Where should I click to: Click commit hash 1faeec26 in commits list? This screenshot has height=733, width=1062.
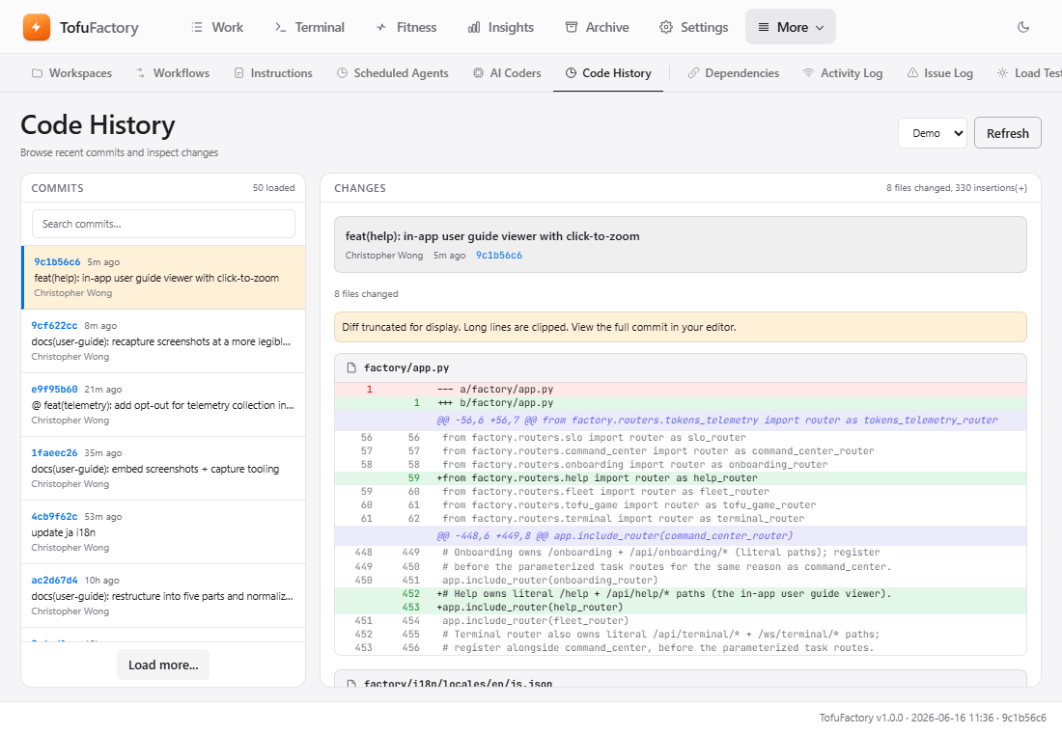click(x=54, y=452)
